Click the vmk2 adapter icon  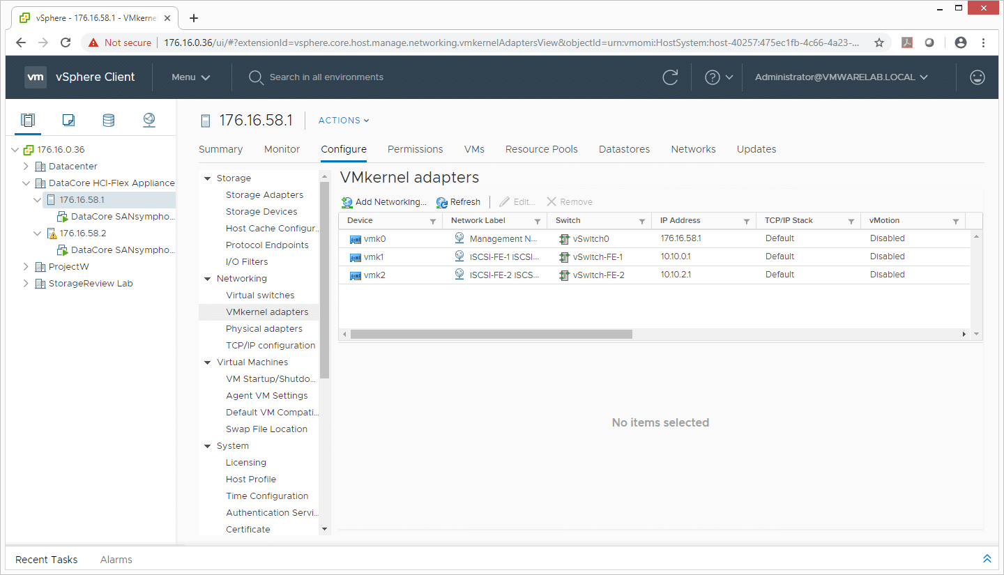coord(356,275)
